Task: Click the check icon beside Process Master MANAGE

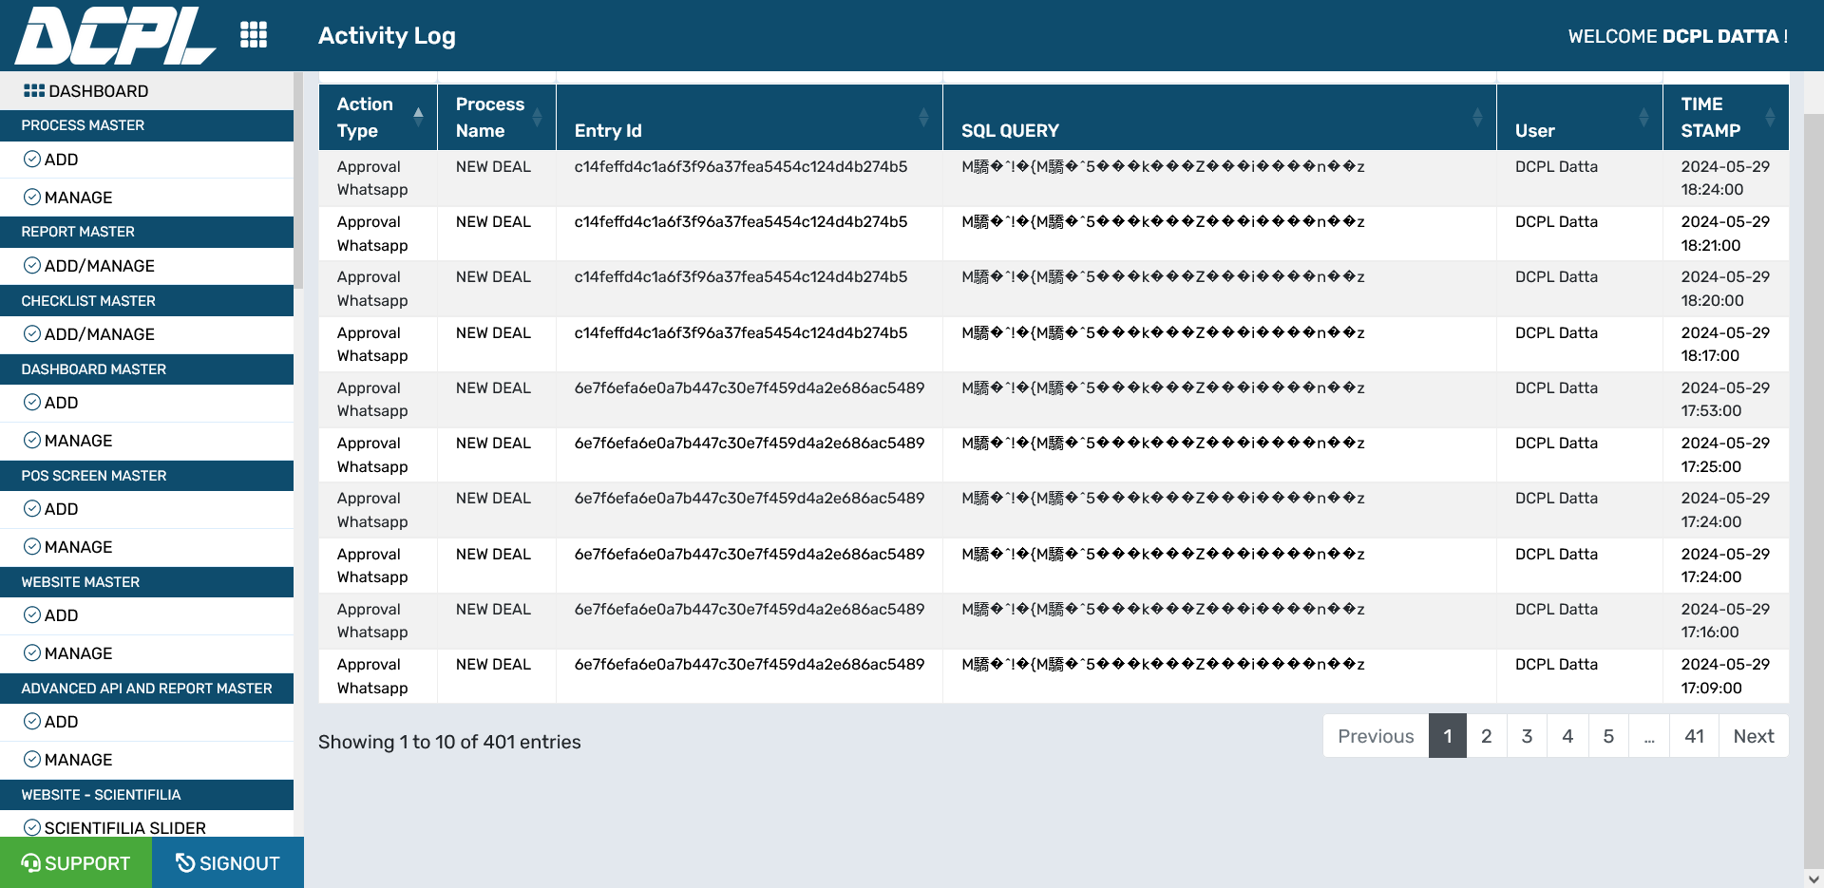Action: point(32,198)
